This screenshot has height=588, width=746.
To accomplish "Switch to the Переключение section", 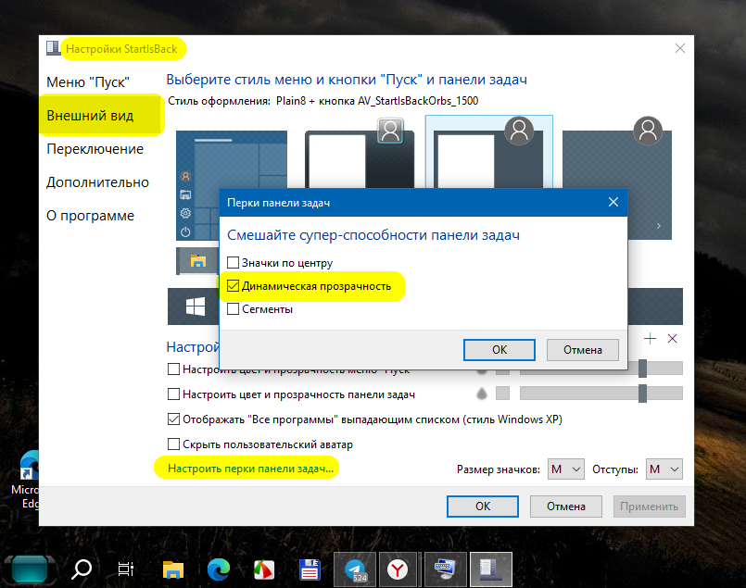I will coord(95,149).
